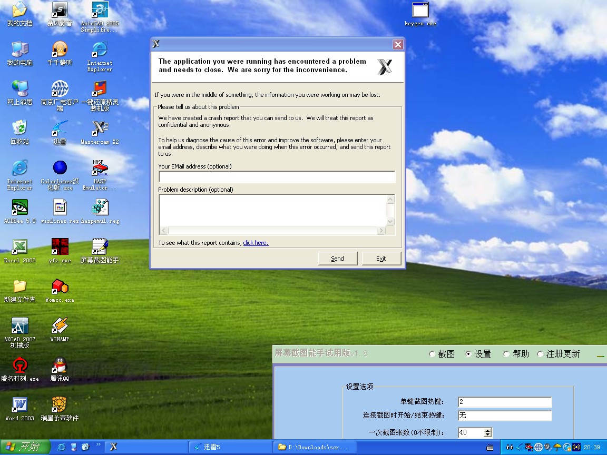Launch the AXCAD 2007 机械版 shortcut

(19, 333)
